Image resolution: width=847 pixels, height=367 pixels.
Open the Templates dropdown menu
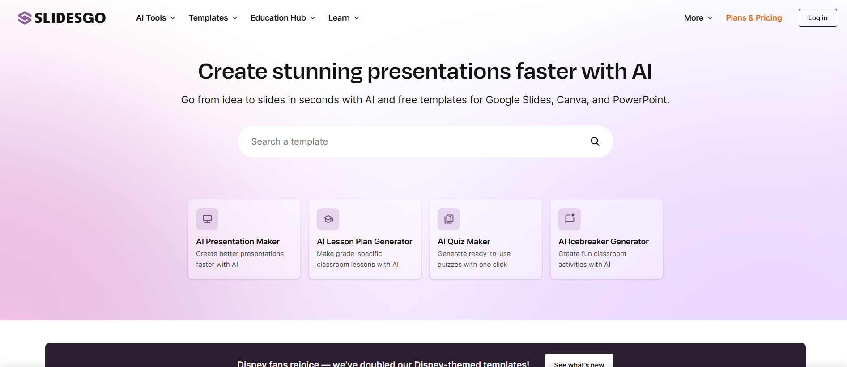pyautogui.click(x=213, y=18)
